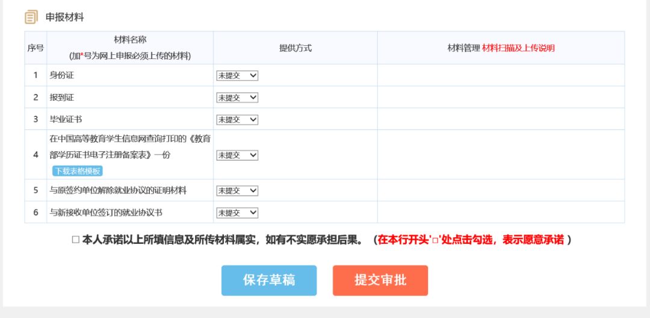Image resolution: width=650 pixels, height=318 pixels.
Task: Open the dropdown for 教育部学历证书电子注册备案表 row
Action: (237, 155)
